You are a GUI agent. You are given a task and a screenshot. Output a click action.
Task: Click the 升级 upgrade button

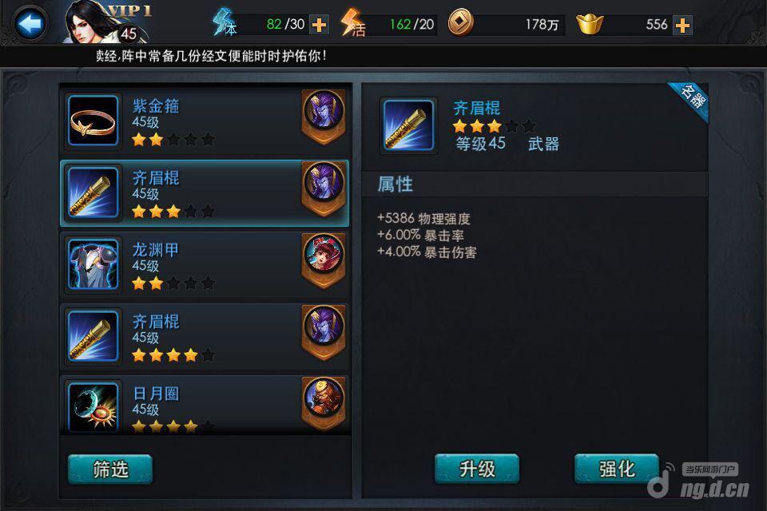coord(477,469)
